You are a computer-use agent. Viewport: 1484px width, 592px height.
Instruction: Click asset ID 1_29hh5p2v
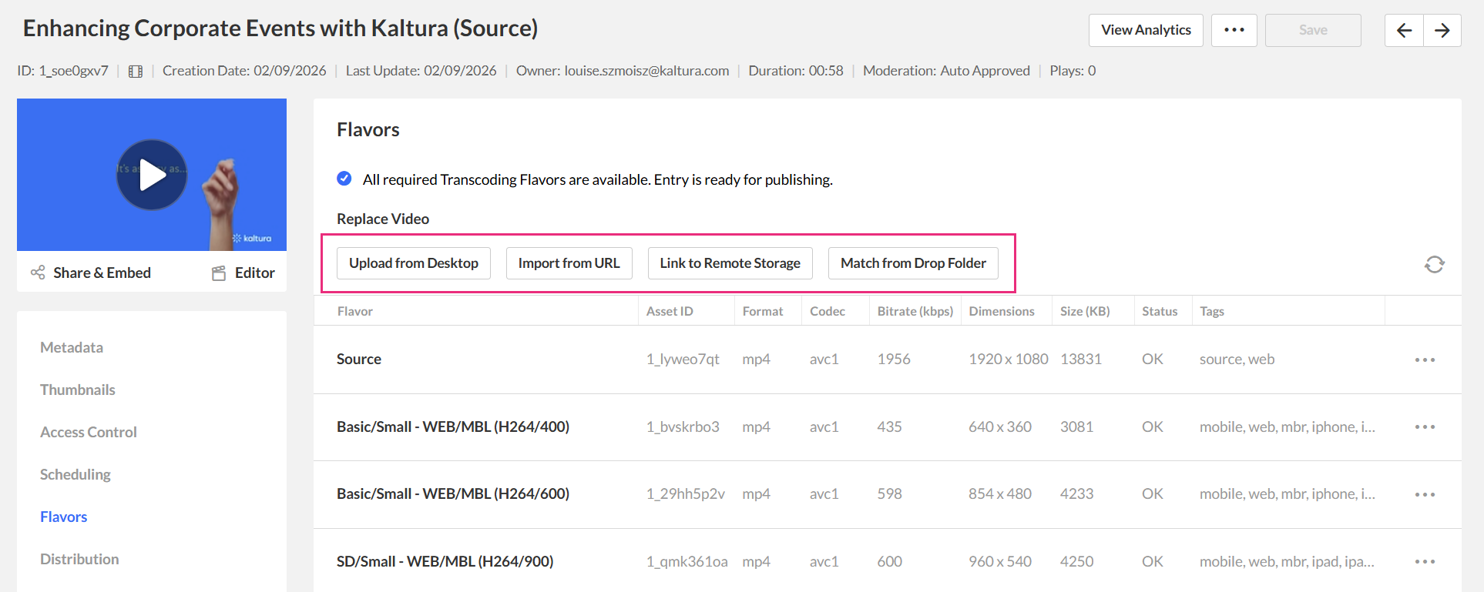(x=686, y=493)
